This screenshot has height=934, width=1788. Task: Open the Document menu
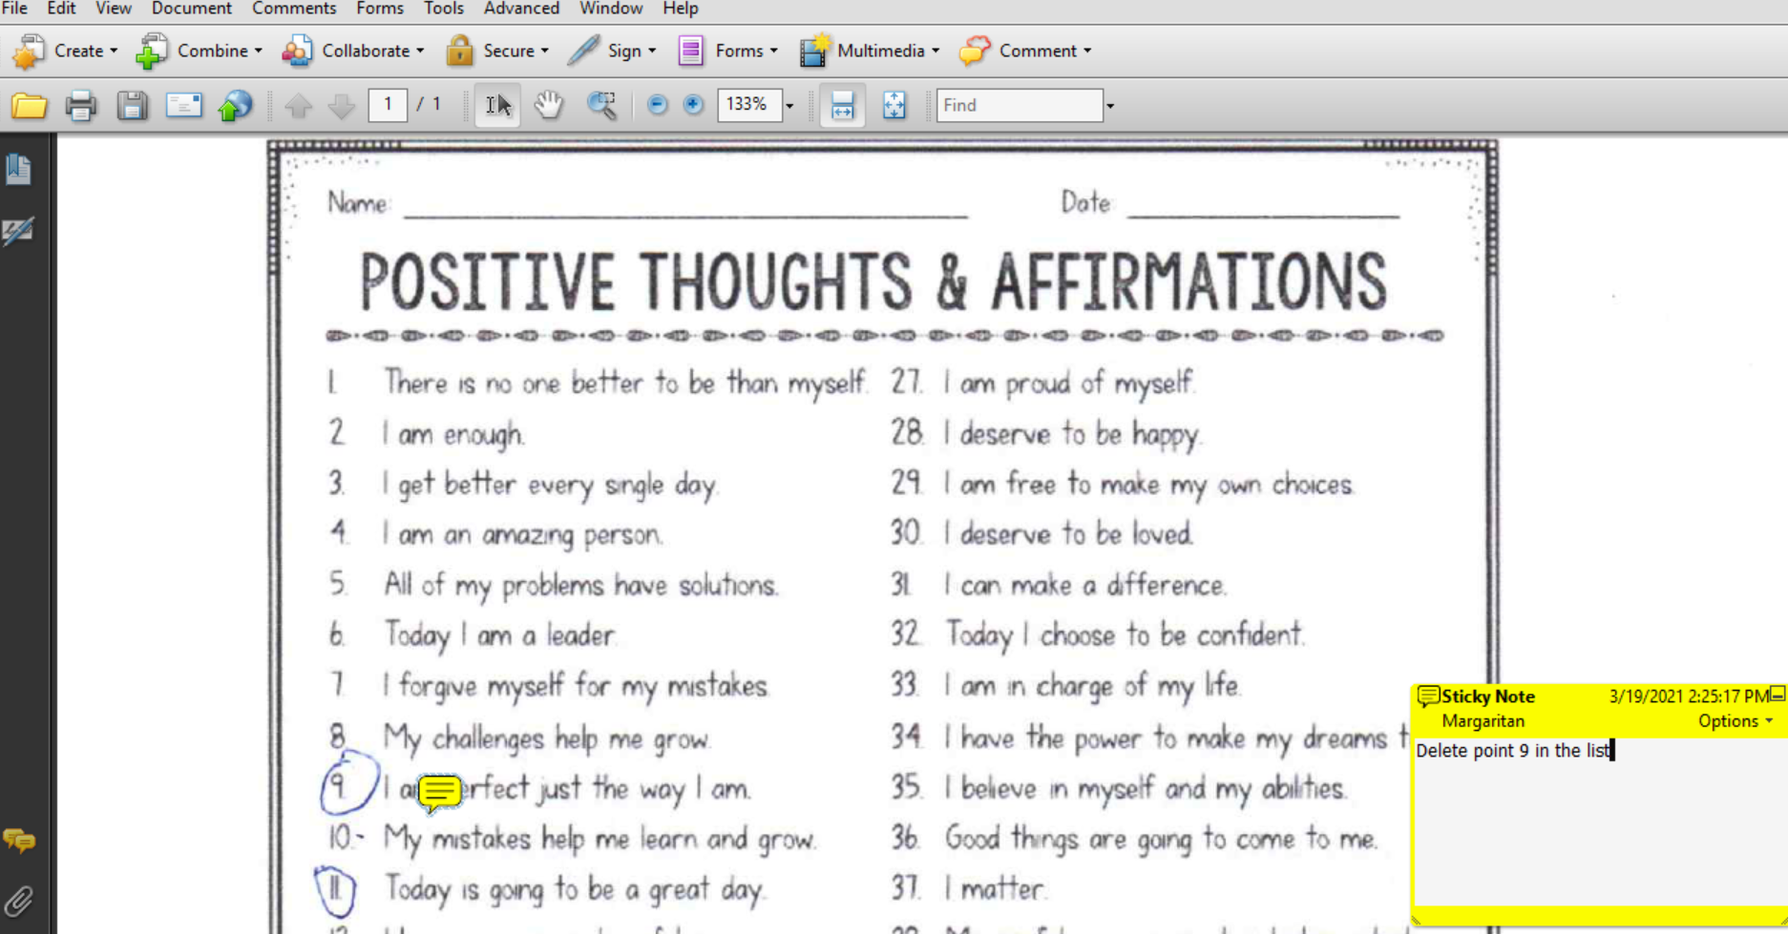pos(192,9)
